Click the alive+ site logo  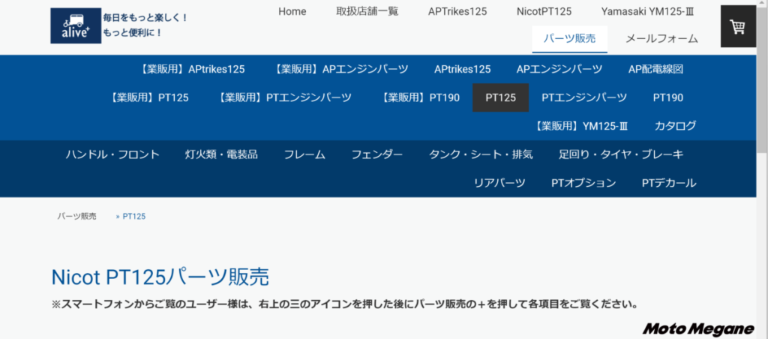tap(76, 26)
